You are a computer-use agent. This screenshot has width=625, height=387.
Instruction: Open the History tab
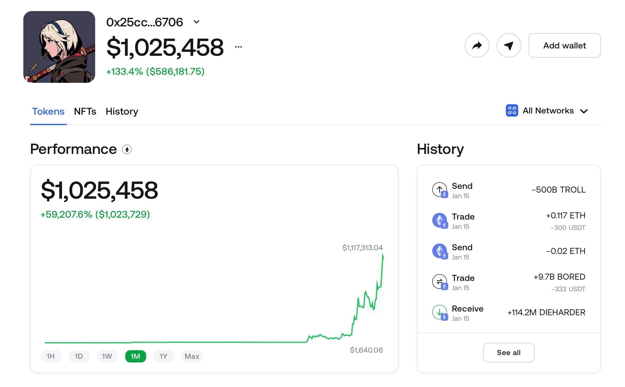tap(122, 111)
